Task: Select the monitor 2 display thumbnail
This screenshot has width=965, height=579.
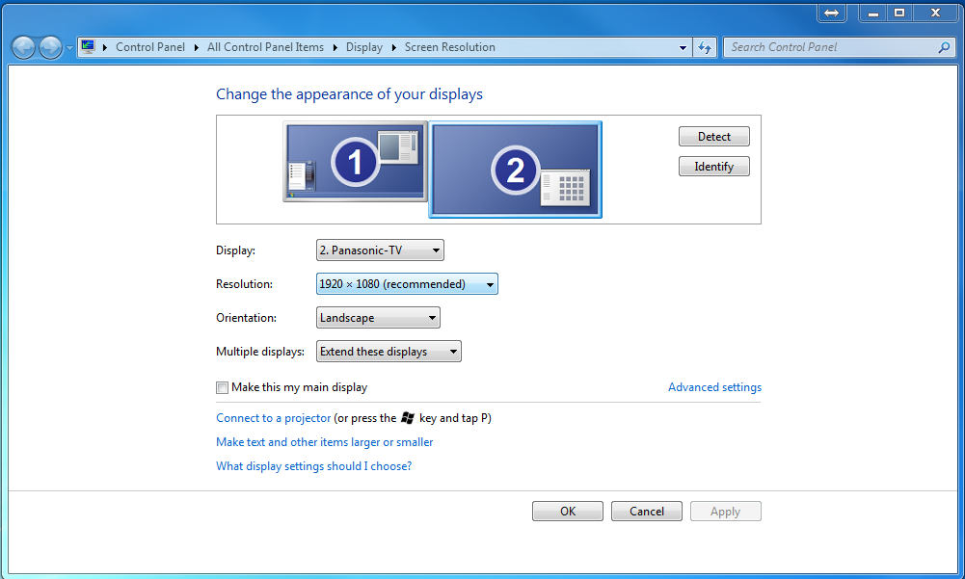Action: [x=515, y=170]
